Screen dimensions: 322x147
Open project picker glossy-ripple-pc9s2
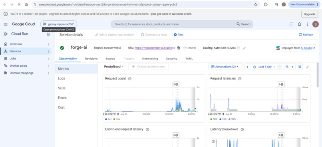[58, 24]
